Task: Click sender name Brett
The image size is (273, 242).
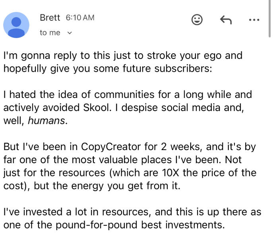Action: [50, 18]
